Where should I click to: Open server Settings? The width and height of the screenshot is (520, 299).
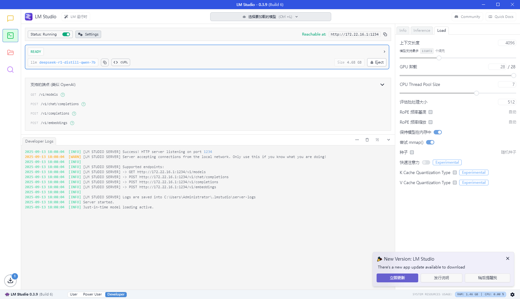88,34
